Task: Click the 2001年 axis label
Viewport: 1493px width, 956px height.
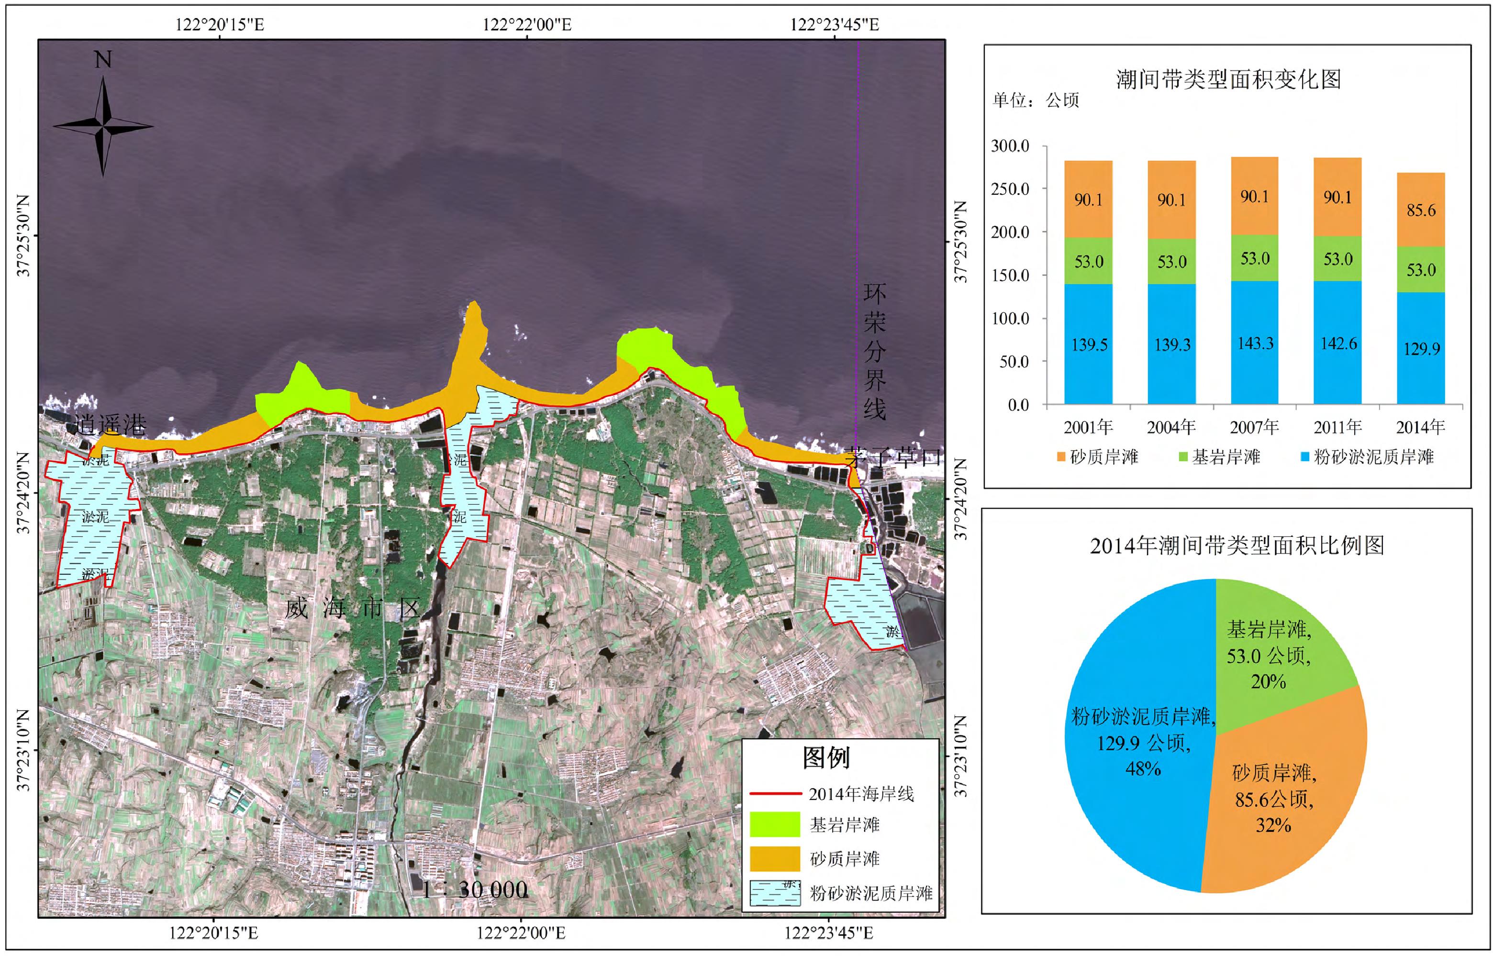Action: (1088, 427)
